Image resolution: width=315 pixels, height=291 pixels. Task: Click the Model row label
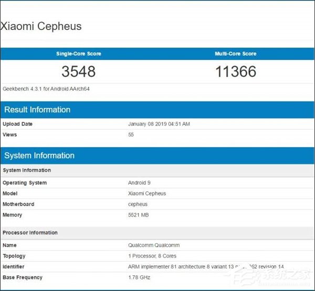(x=10, y=193)
